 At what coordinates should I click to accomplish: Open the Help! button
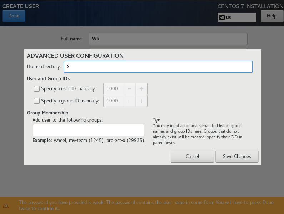click(x=272, y=16)
